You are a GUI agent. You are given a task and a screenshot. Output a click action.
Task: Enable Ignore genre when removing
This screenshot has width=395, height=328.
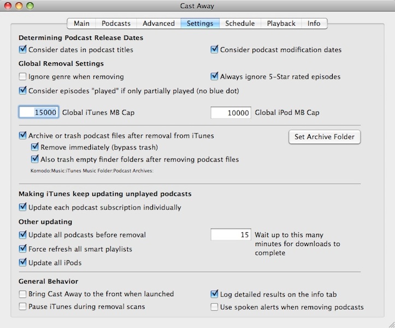click(23, 77)
